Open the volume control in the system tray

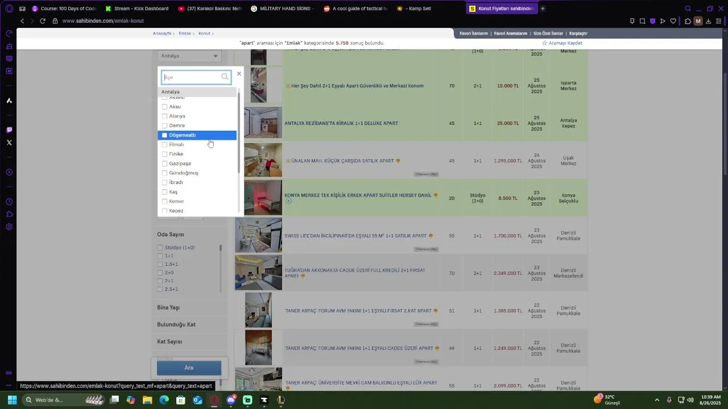point(690,400)
